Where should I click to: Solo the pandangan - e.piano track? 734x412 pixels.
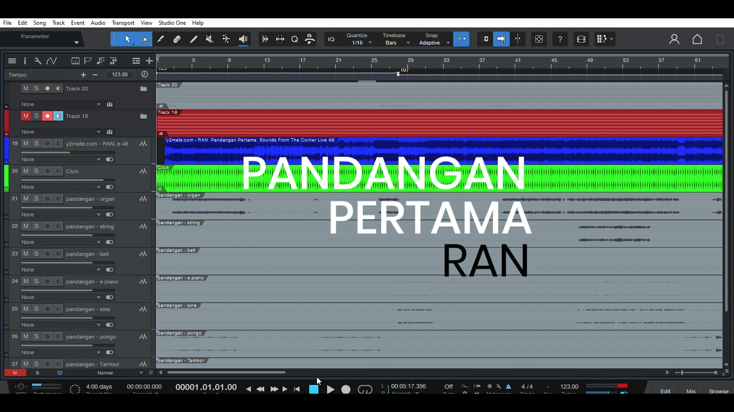[x=36, y=282]
